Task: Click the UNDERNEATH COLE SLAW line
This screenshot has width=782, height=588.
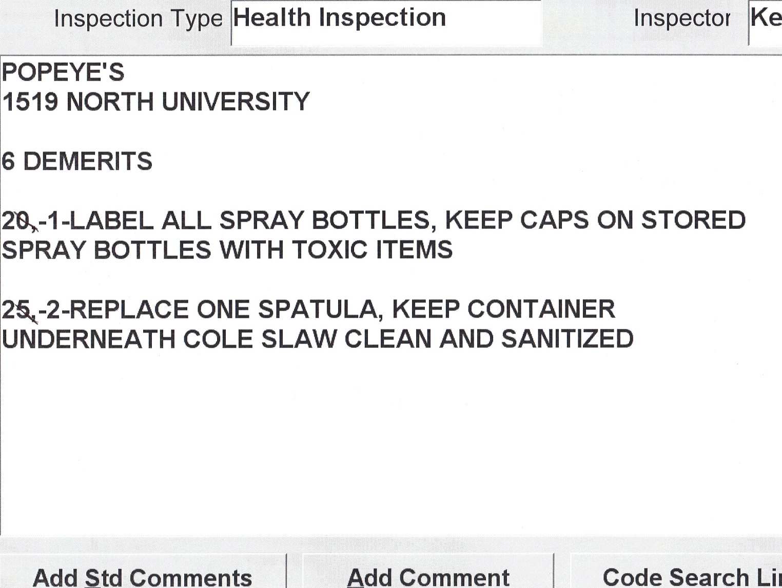Action: tap(318, 340)
